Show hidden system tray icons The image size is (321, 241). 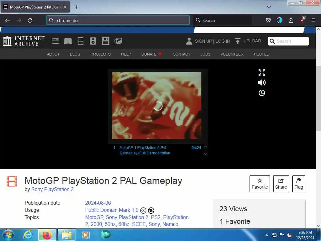click(x=266, y=235)
